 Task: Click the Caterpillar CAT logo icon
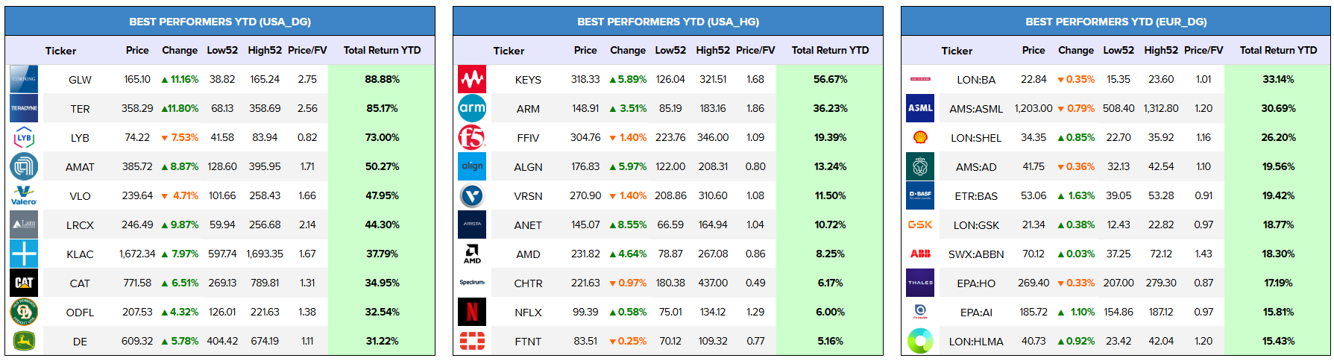point(24,283)
